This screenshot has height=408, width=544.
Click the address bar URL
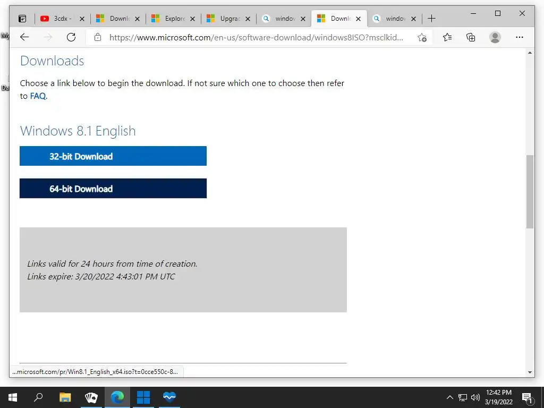pyautogui.click(x=256, y=38)
